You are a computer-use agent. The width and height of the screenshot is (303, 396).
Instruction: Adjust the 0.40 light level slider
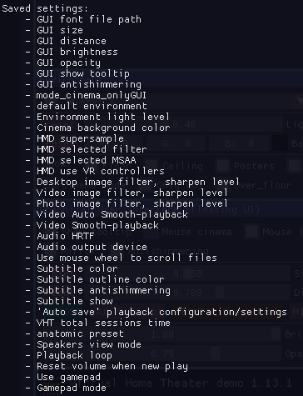[x=225, y=124]
